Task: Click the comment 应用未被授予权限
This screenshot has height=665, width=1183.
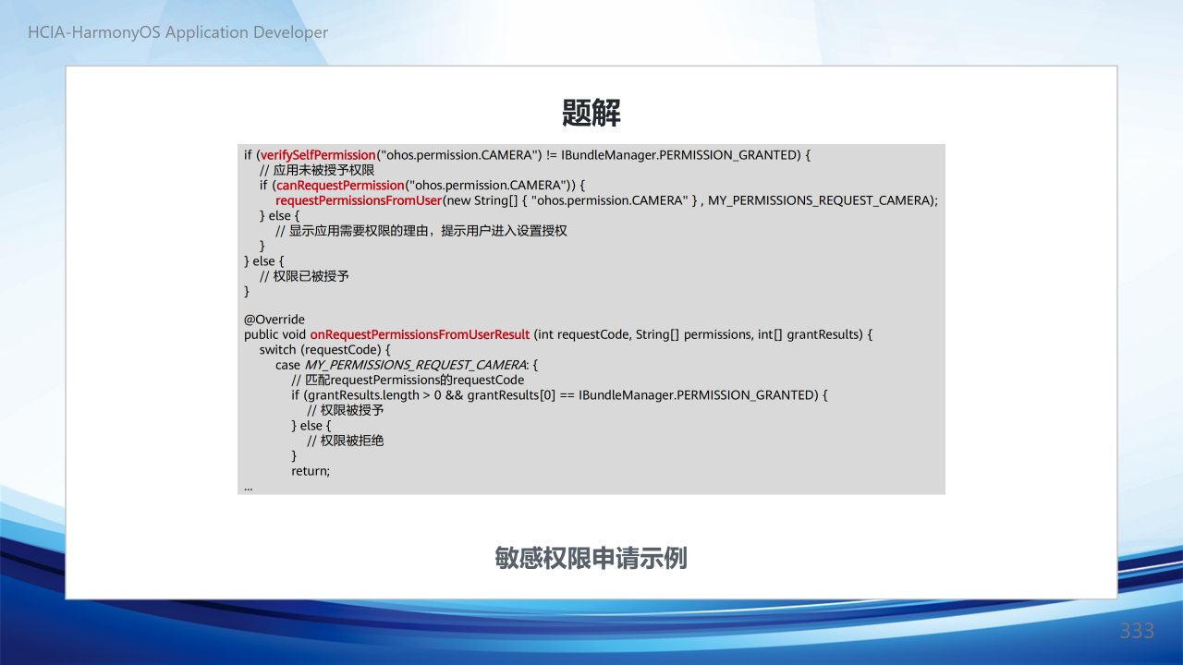Action: 317,170
